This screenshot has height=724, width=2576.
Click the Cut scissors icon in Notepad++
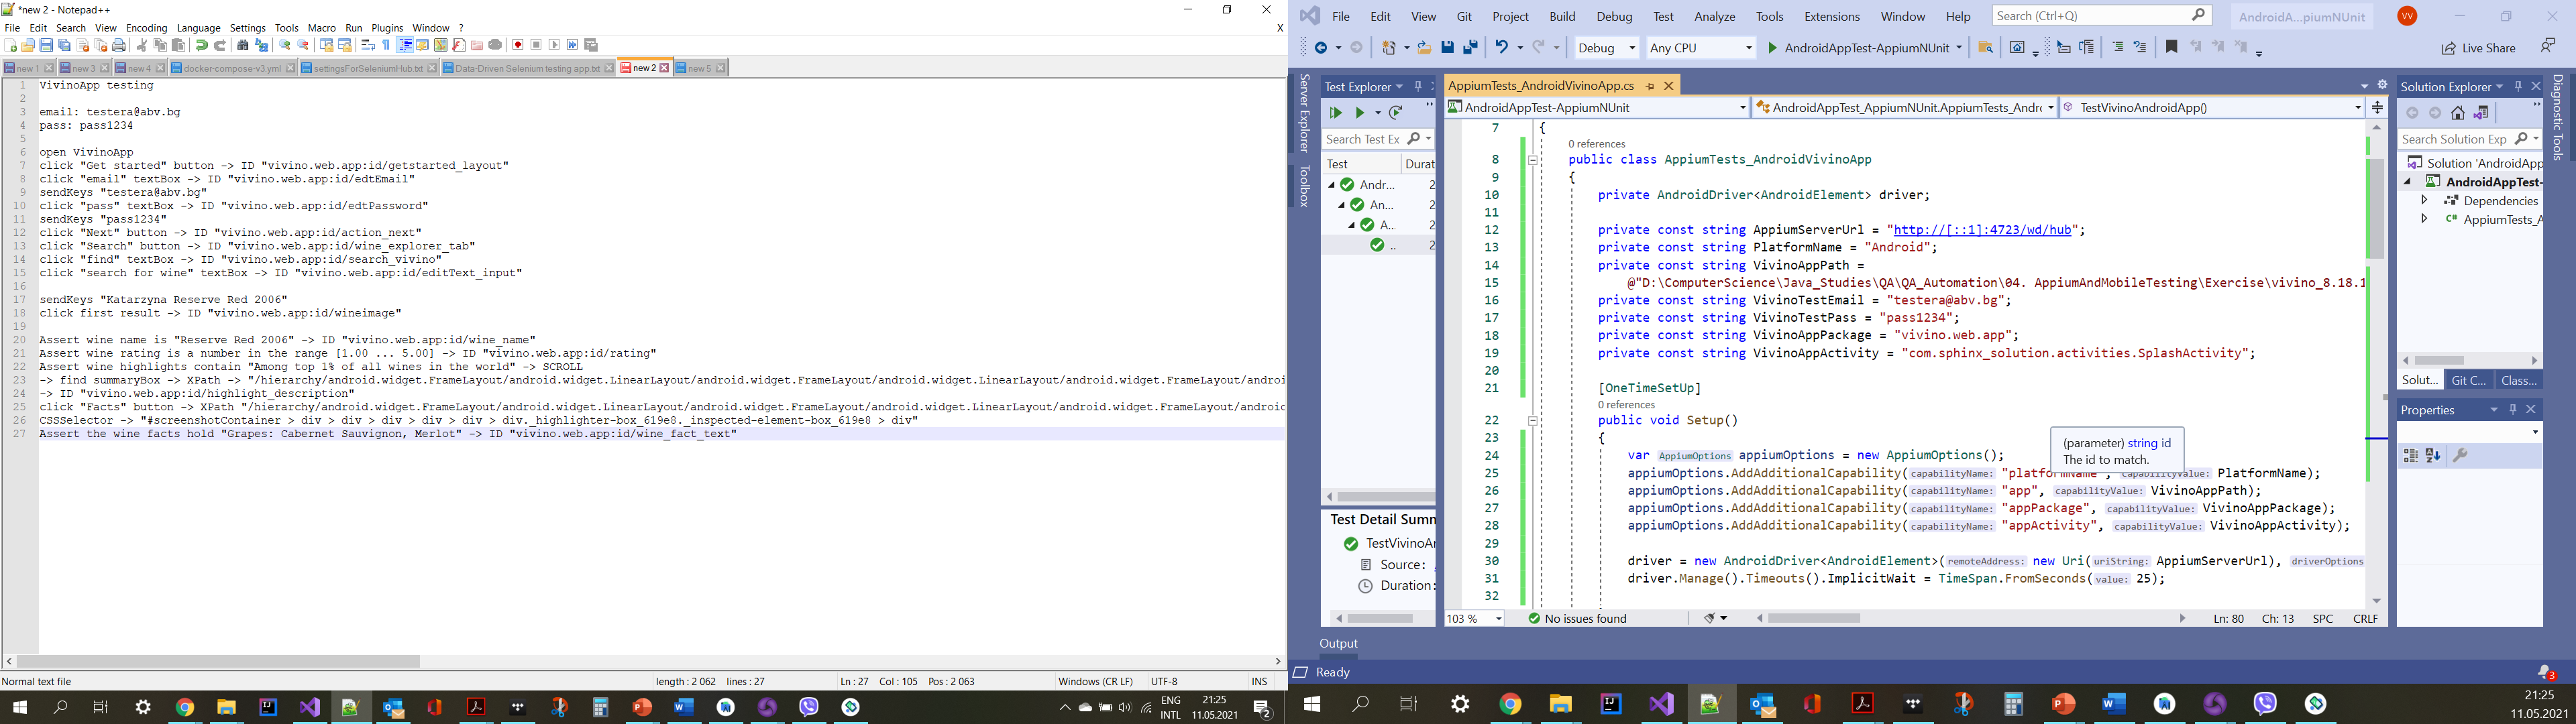(142, 45)
